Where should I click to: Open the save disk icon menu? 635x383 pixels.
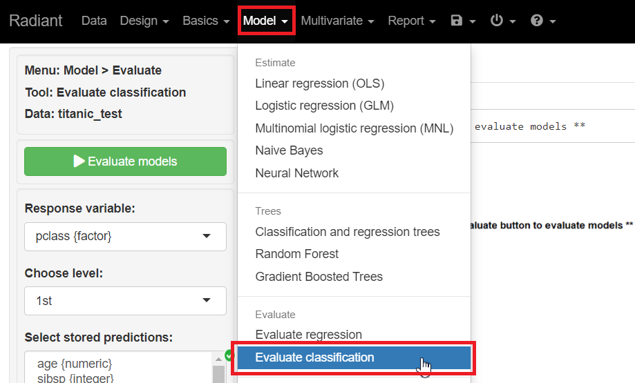[462, 21]
